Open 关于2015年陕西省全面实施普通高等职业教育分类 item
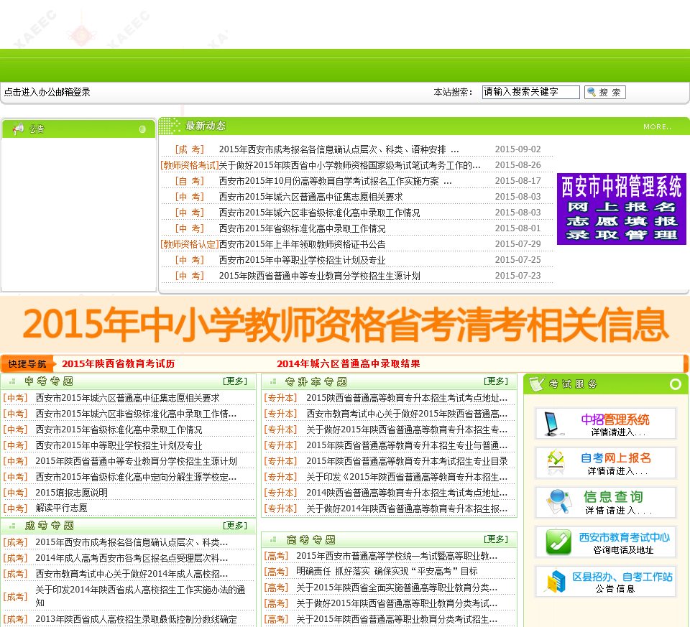This screenshot has height=627, width=690. pos(397,588)
